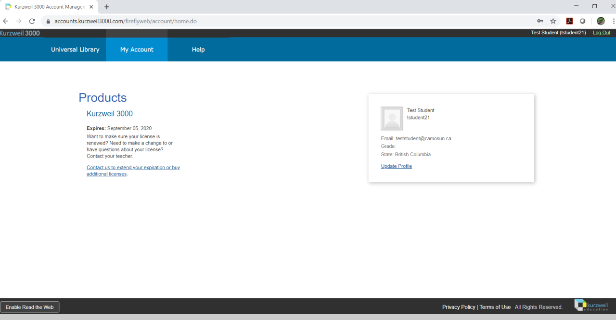Bookmark this page with the star icon
This screenshot has width=616, height=320.
[x=553, y=21]
